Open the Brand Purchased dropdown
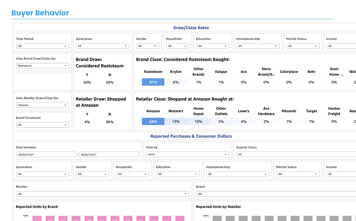Screen dimensions: 356x221 [x=42, y=125]
